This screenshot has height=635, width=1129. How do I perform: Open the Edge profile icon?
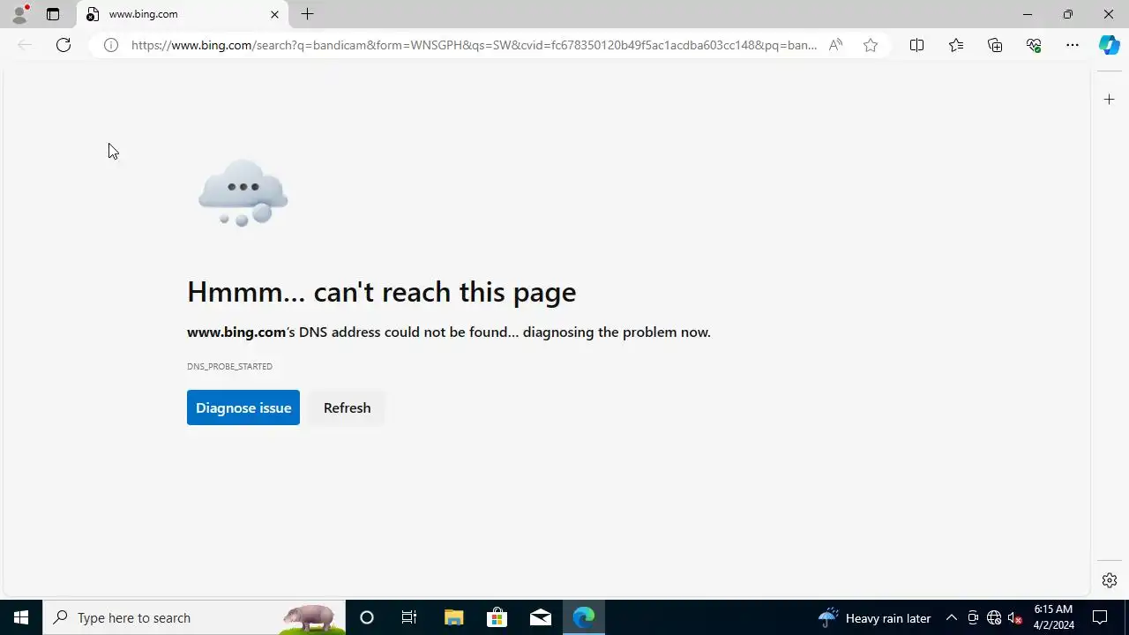click(x=19, y=14)
